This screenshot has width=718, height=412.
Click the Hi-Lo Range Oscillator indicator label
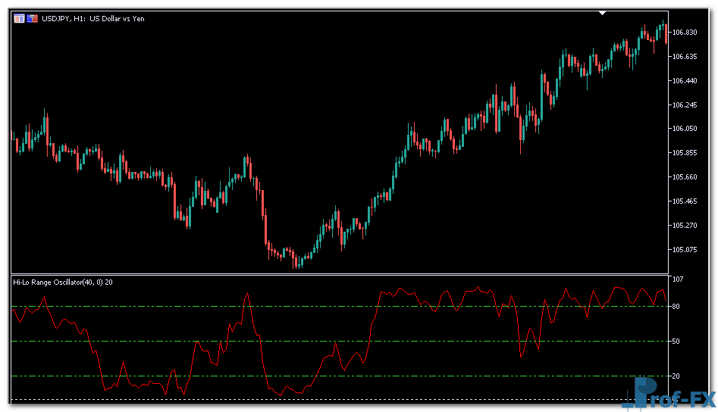(x=63, y=282)
